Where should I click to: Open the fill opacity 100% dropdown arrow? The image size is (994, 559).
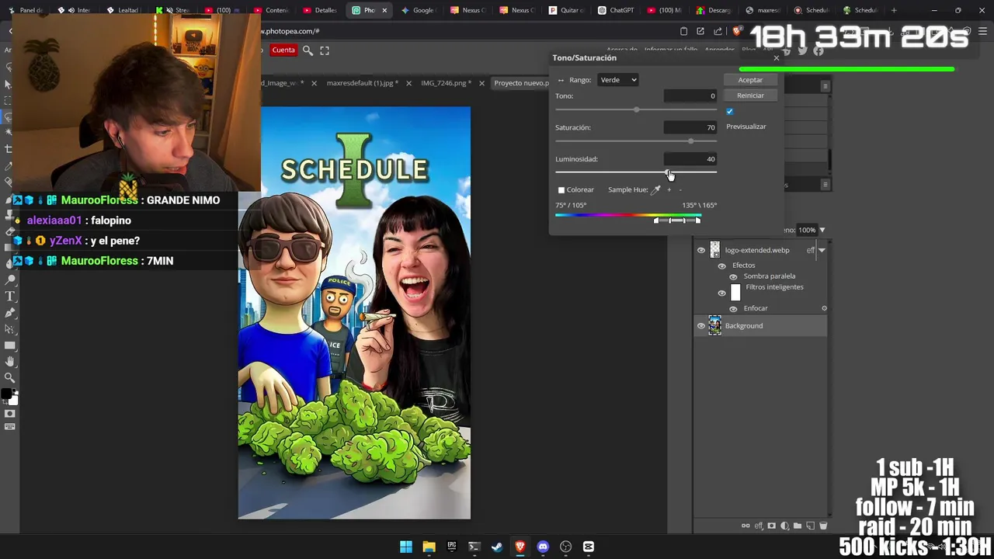(x=822, y=230)
